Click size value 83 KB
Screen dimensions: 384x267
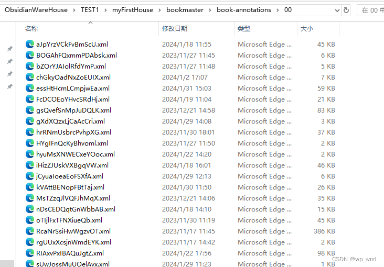pos(326,110)
